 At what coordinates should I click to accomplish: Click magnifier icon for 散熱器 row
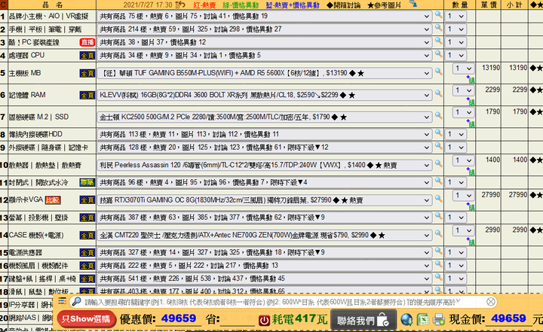point(438,163)
